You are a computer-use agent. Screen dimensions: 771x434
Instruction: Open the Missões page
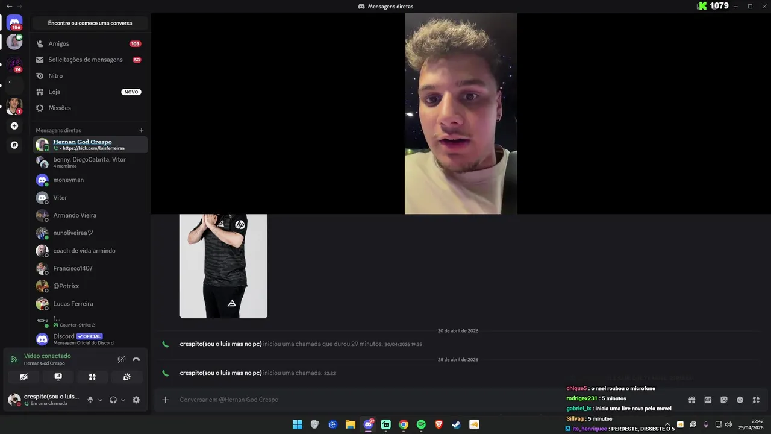click(90, 108)
